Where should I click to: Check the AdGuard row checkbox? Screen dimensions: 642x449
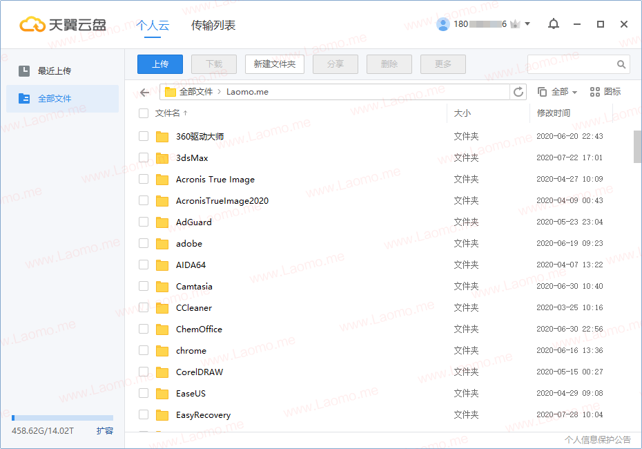[144, 222]
